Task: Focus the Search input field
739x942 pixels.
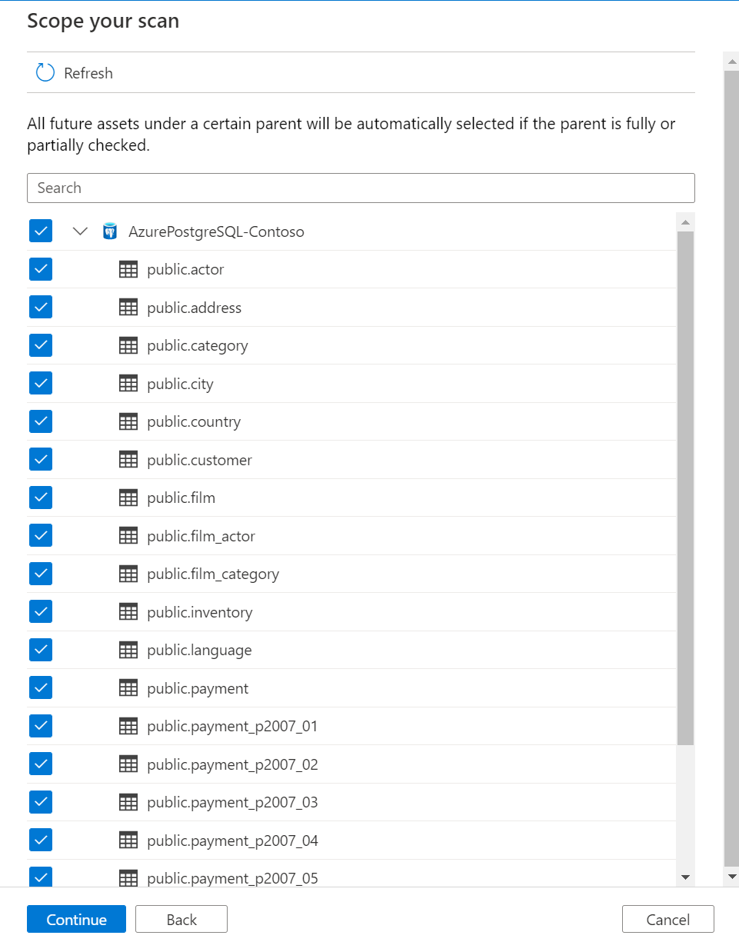Action: pos(361,188)
